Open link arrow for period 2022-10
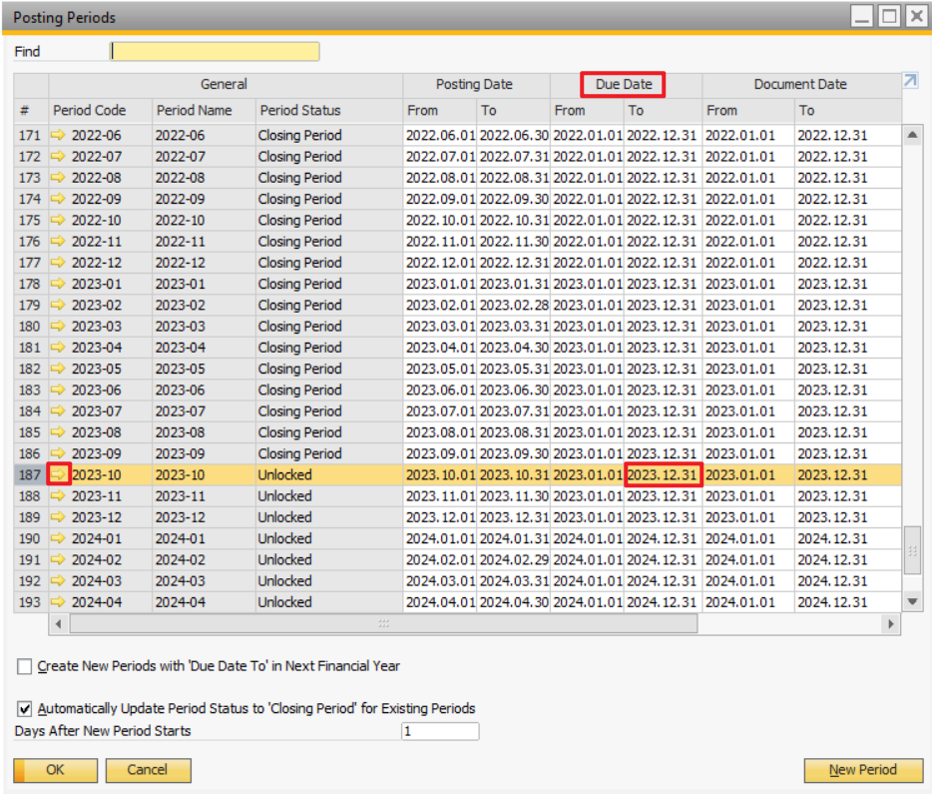The width and height of the screenshot is (932, 794). [58, 220]
